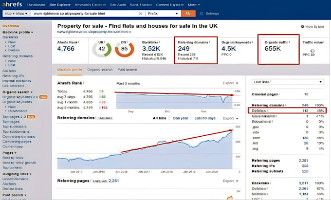This screenshot has height=200, width=331.
Task: Open the protocol http + https dropdown
Action: pos(16,14)
